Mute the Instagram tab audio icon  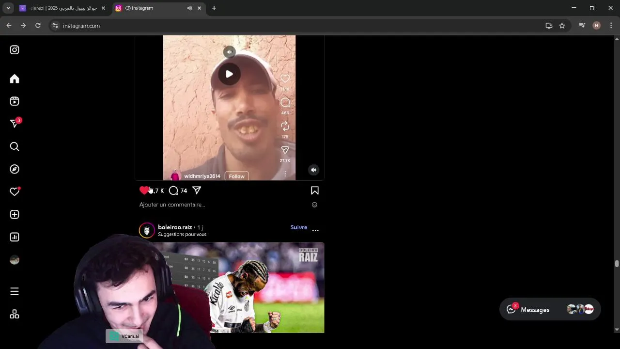click(189, 8)
